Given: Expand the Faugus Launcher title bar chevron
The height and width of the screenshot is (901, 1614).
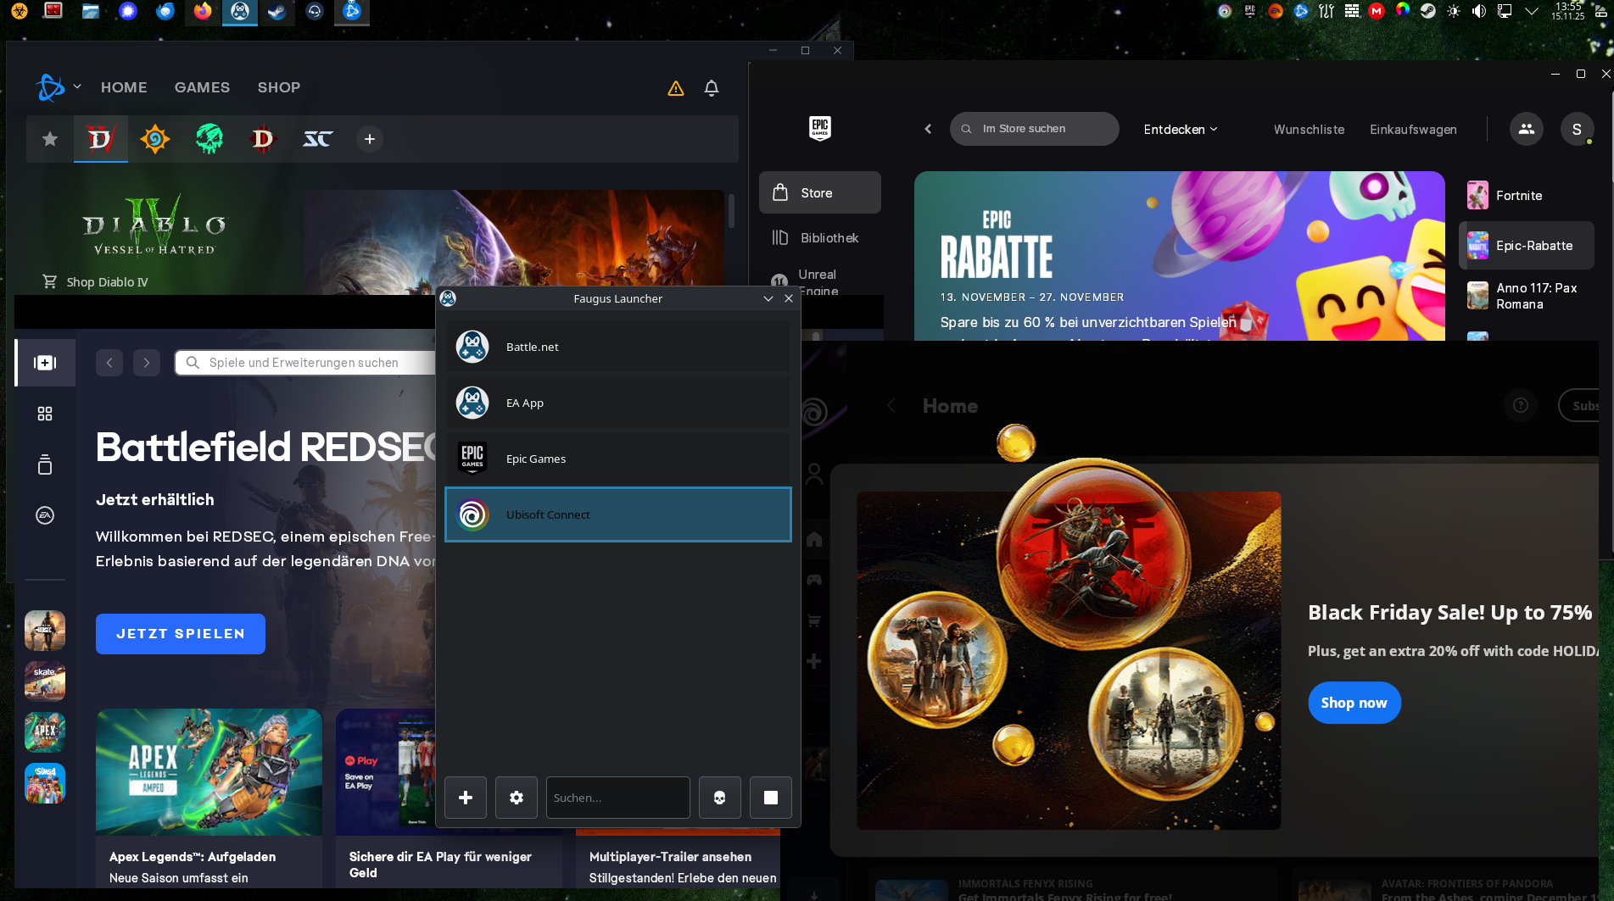Looking at the screenshot, I should tap(768, 298).
